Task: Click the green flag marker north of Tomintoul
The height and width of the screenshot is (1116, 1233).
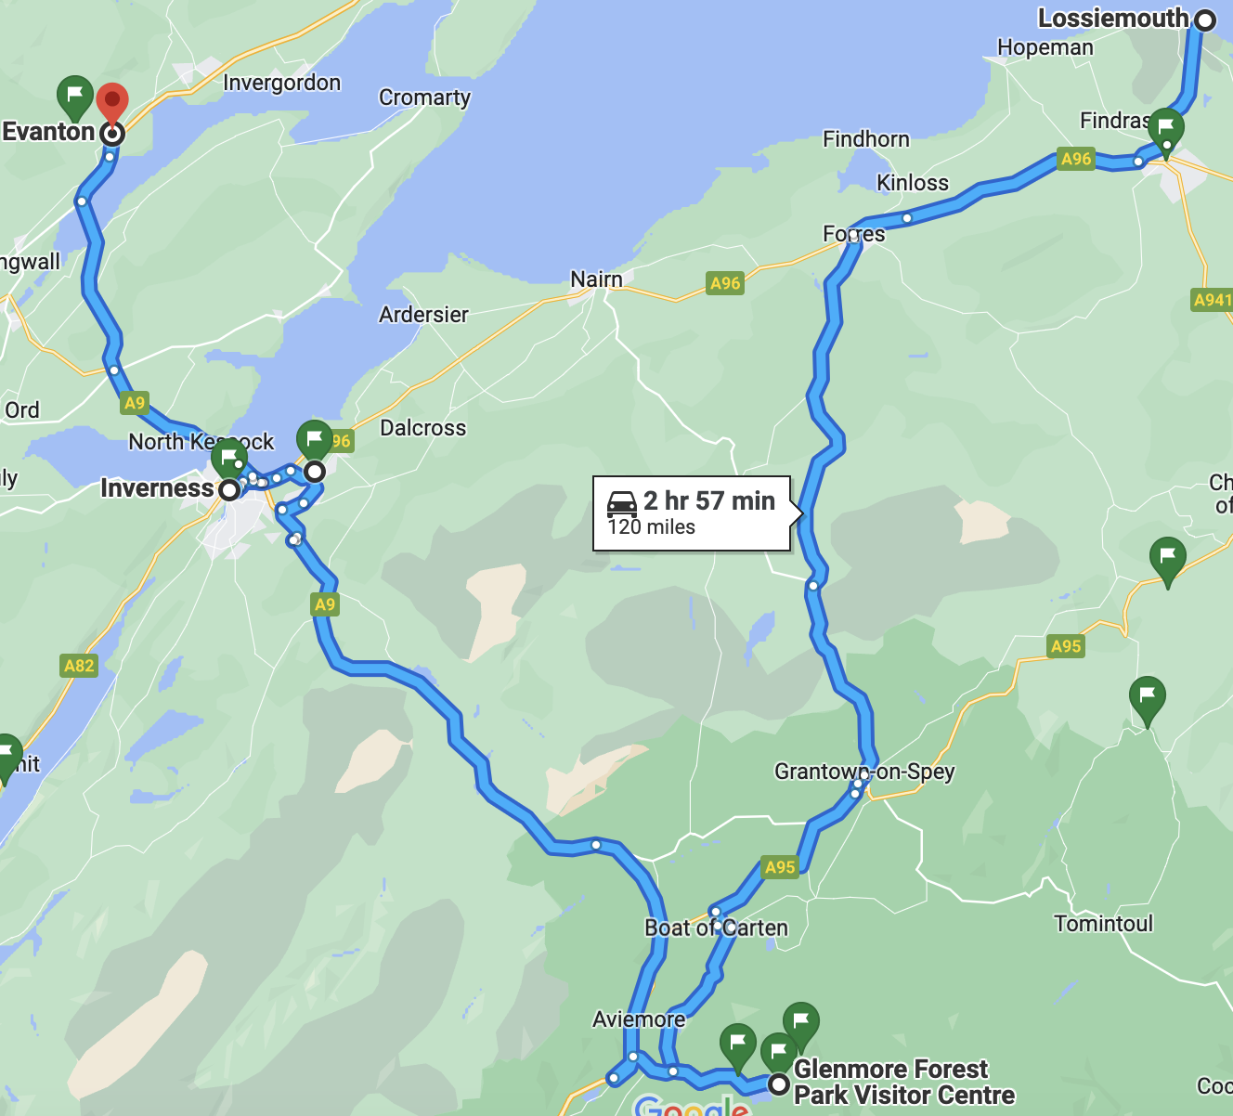Action: pos(1148,700)
